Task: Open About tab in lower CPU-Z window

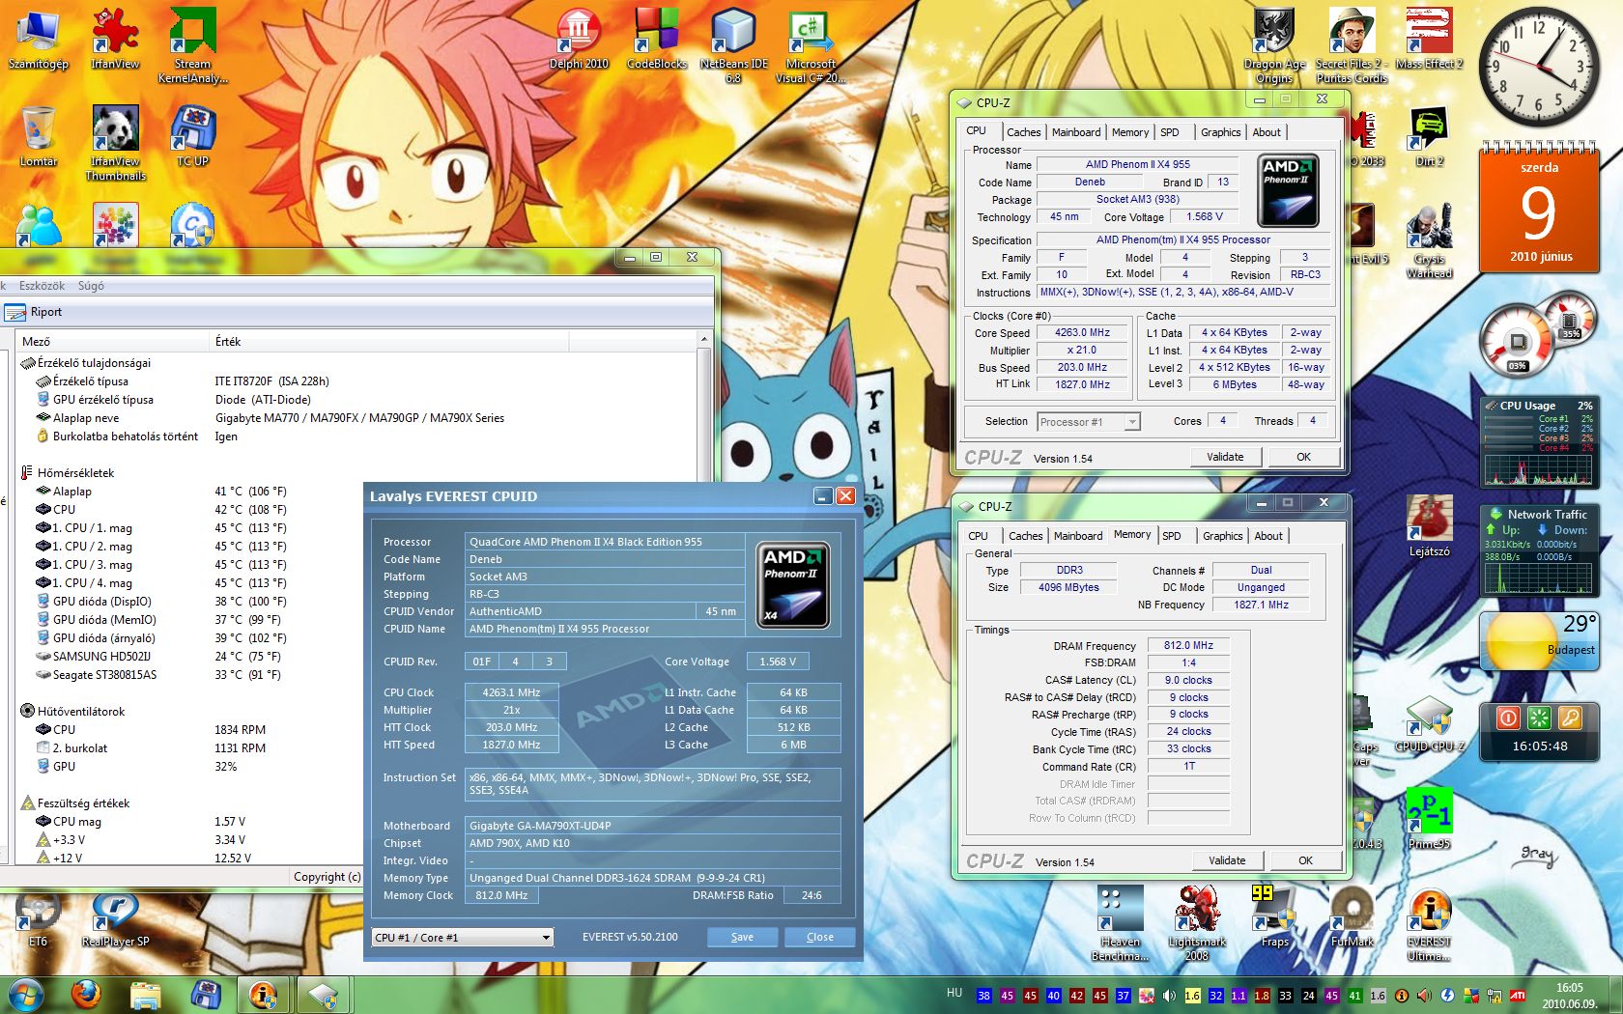Action: [x=1268, y=536]
